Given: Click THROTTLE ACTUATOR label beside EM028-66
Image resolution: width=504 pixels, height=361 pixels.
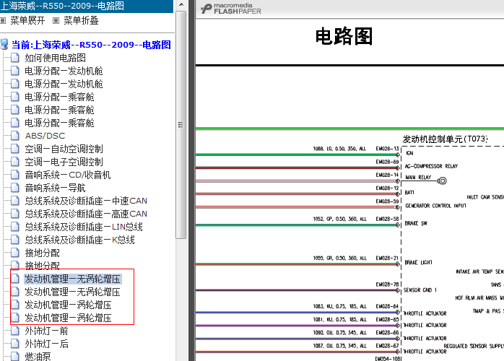Looking at the screenshot, I should tap(425, 339).
